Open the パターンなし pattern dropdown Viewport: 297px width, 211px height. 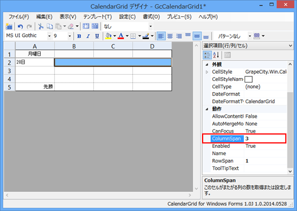point(250,36)
